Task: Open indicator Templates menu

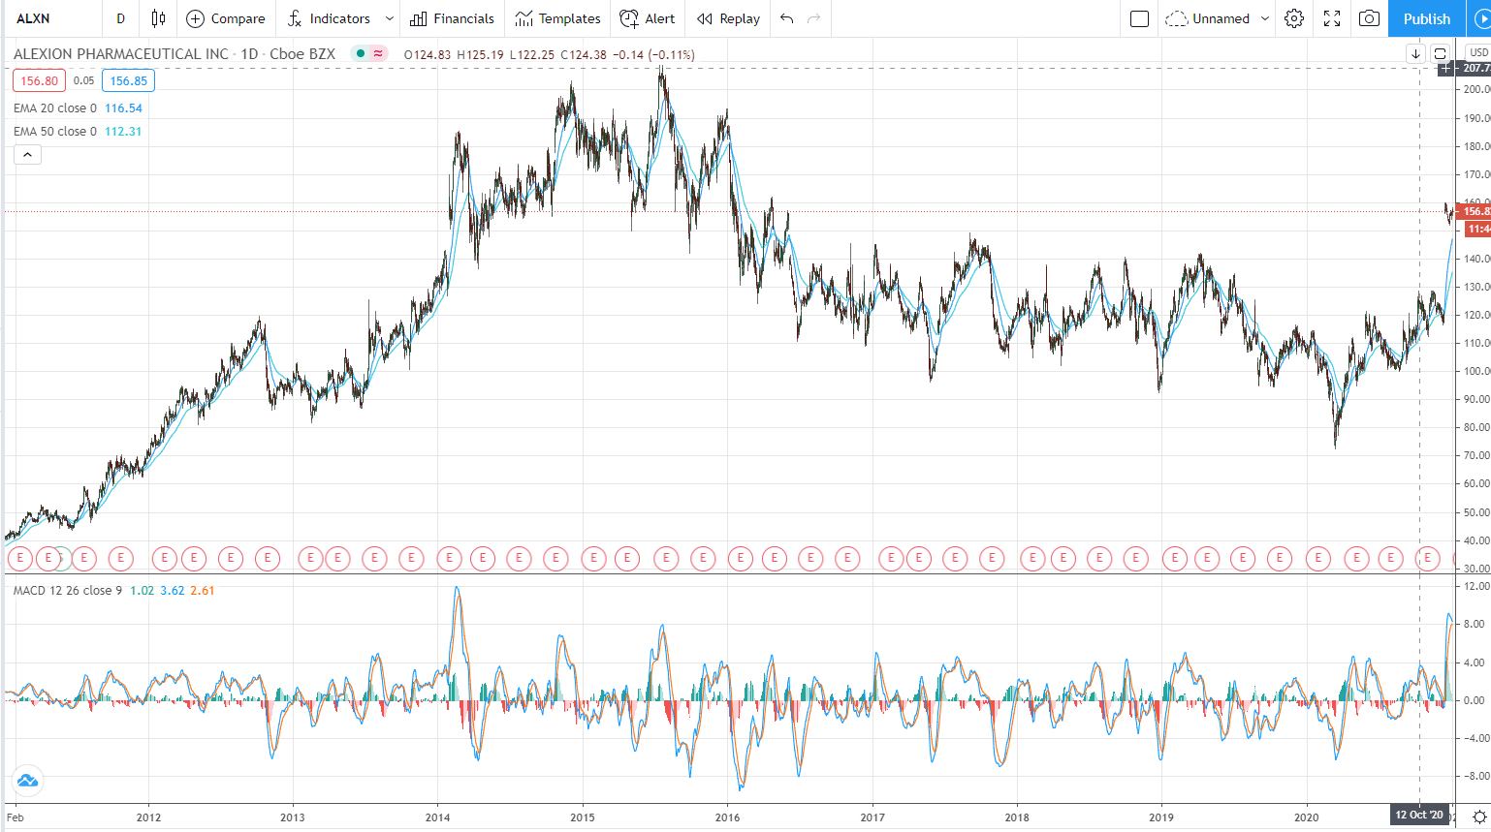Action: [x=558, y=18]
